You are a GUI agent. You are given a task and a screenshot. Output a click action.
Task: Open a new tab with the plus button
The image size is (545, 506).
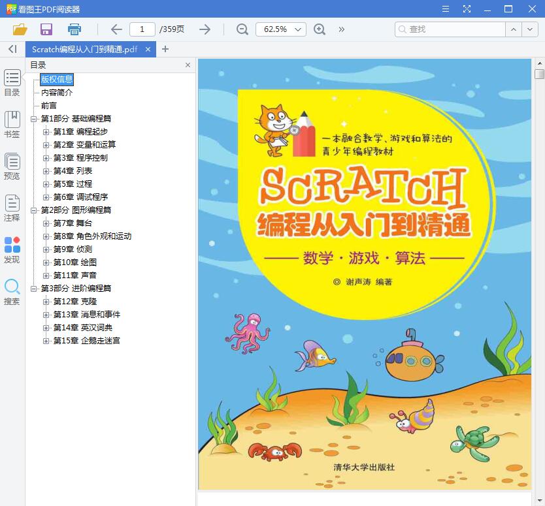click(x=165, y=50)
